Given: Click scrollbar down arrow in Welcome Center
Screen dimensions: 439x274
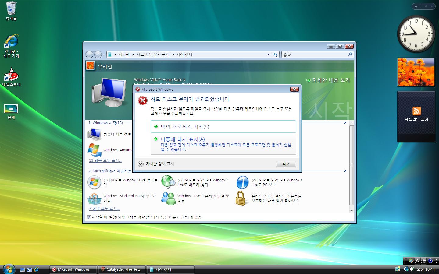Looking at the screenshot, I should pyautogui.click(x=352, y=210).
